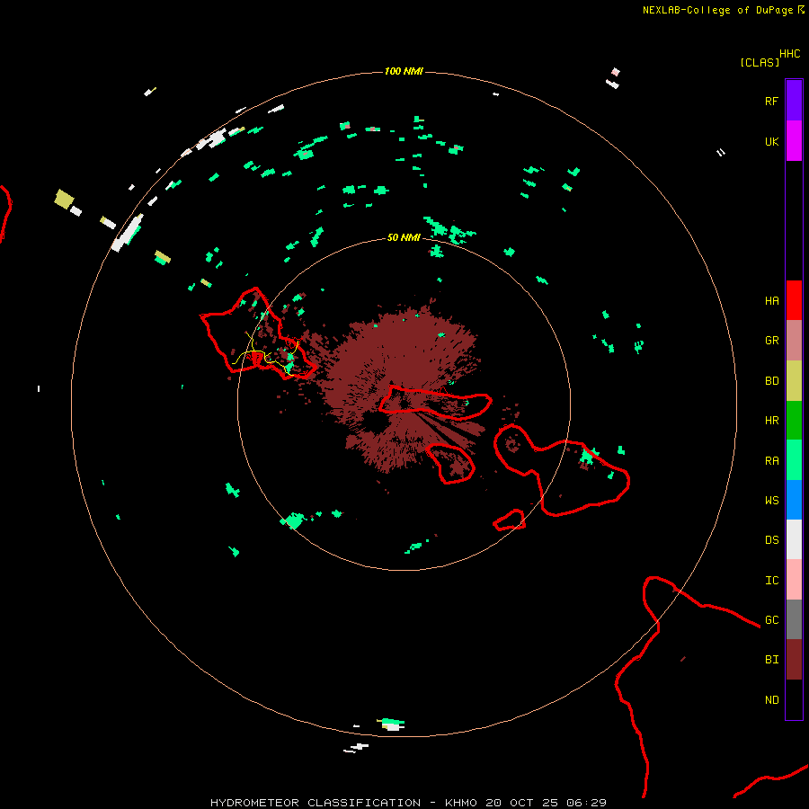Click the UK legend label
The image size is (809, 809).
pyautogui.click(x=771, y=141)
